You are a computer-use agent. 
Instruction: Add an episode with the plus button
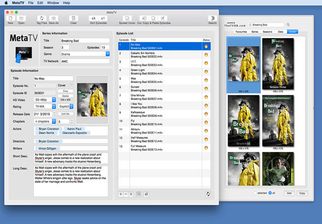coord(121,194)
